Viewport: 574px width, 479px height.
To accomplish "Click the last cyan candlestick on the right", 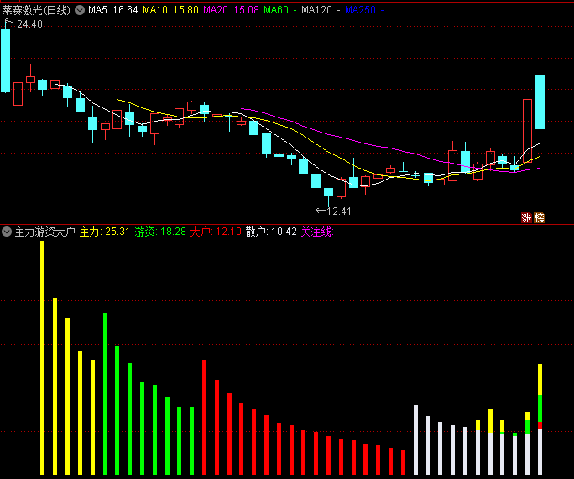I will tap(540, 102).
